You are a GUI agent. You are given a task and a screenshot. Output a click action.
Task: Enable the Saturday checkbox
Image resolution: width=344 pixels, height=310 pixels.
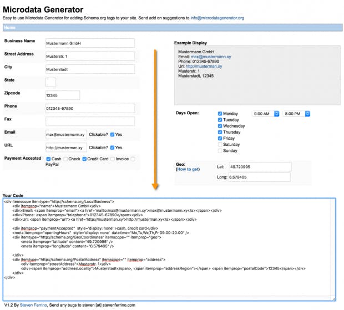(x=220, y=145)
